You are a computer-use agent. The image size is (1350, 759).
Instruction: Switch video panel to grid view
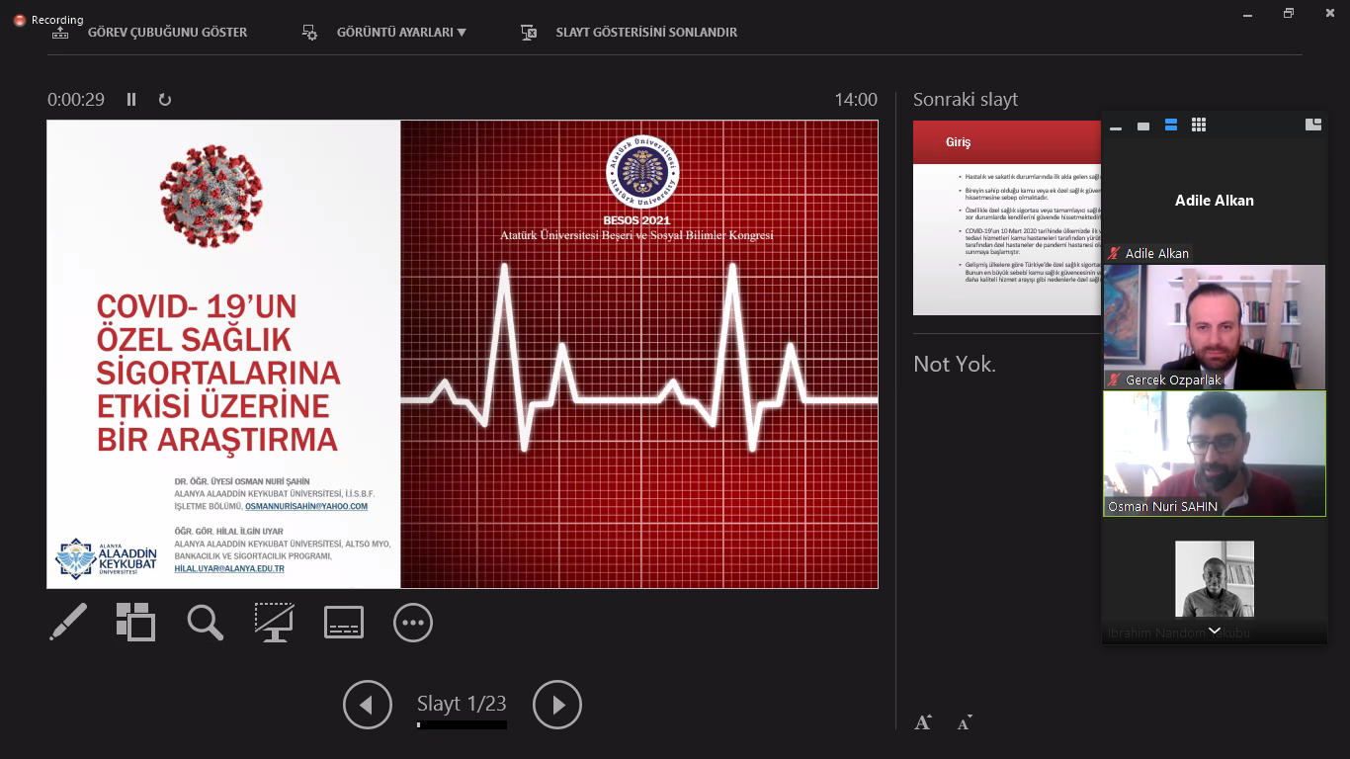pos(1199,126)
